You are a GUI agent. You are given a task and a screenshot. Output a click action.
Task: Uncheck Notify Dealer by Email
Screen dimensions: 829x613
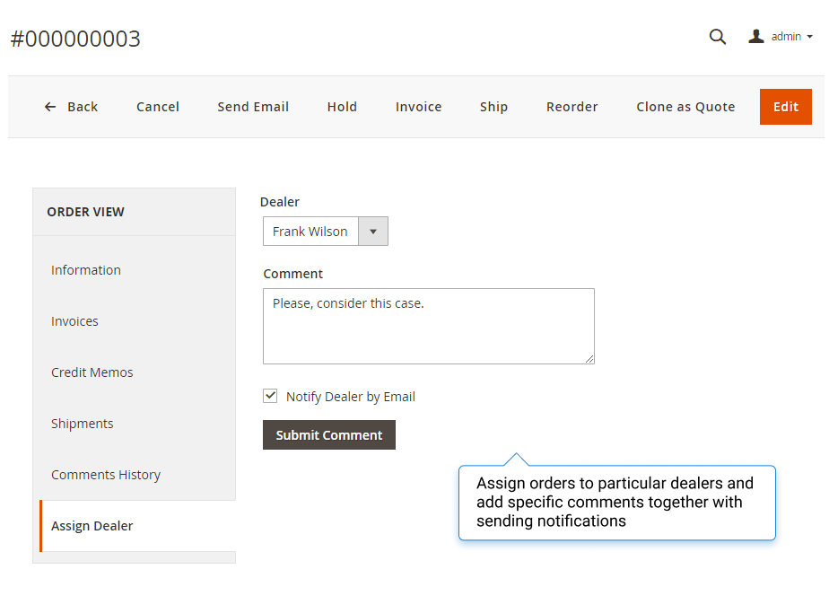click(x=270, y=396)
